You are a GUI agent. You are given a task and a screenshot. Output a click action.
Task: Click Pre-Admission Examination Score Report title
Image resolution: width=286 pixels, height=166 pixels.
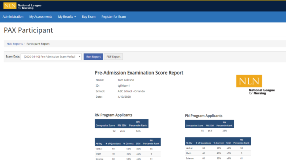point(139,73)
